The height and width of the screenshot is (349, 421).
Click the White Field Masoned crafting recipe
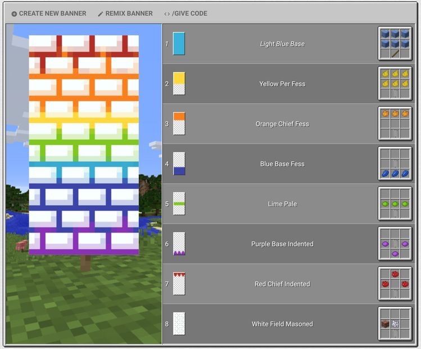(395, 324)
